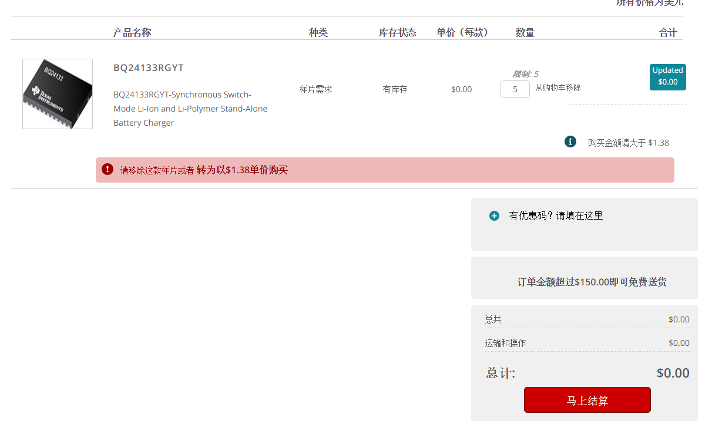The width and height of the screenshot is (712, 421).
Task: Click the 总计 grand total label
Action: [501, 373]
